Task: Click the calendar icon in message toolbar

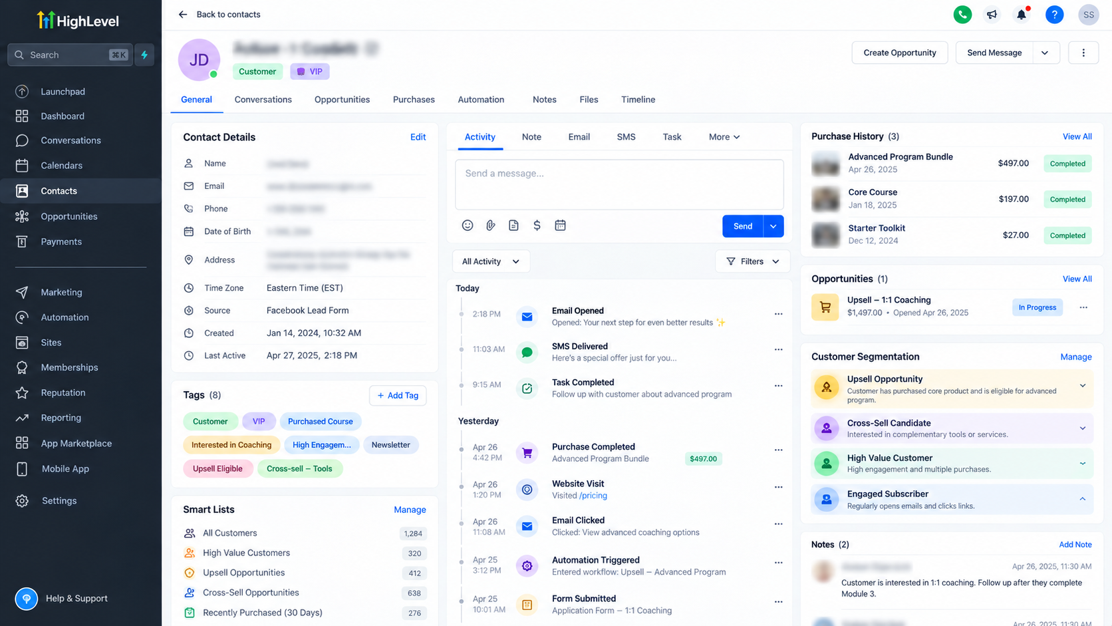Action: [560, 226]
